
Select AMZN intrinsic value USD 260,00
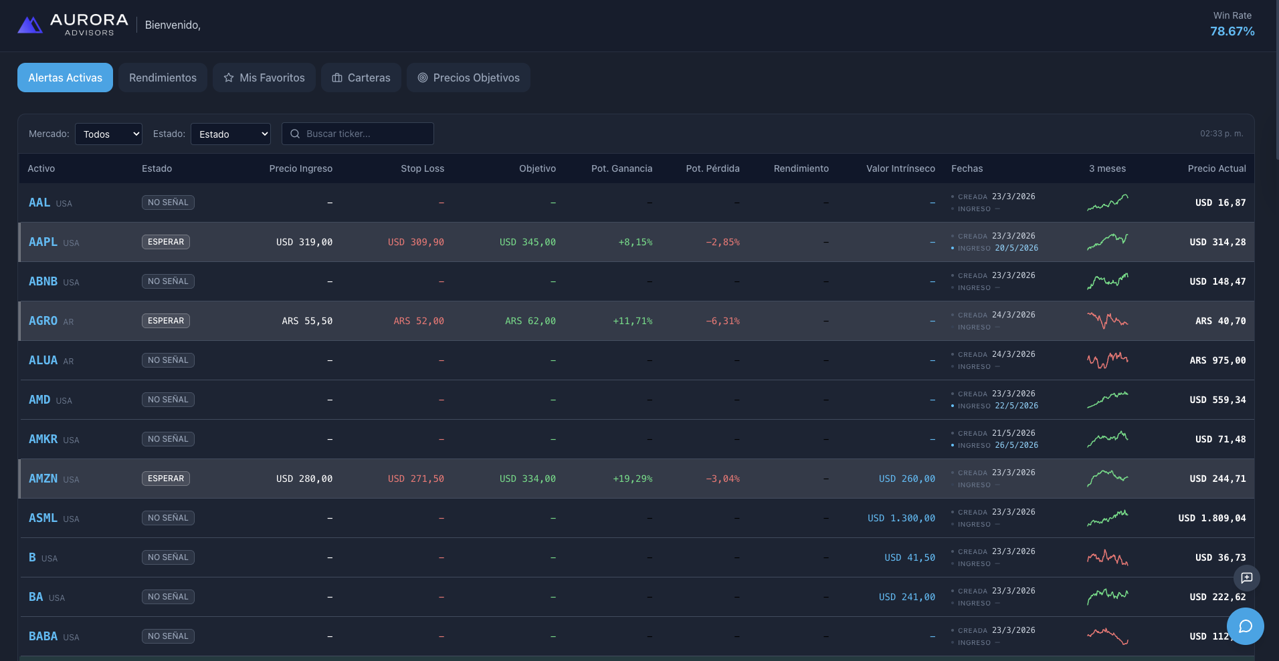tap(907, 479)
